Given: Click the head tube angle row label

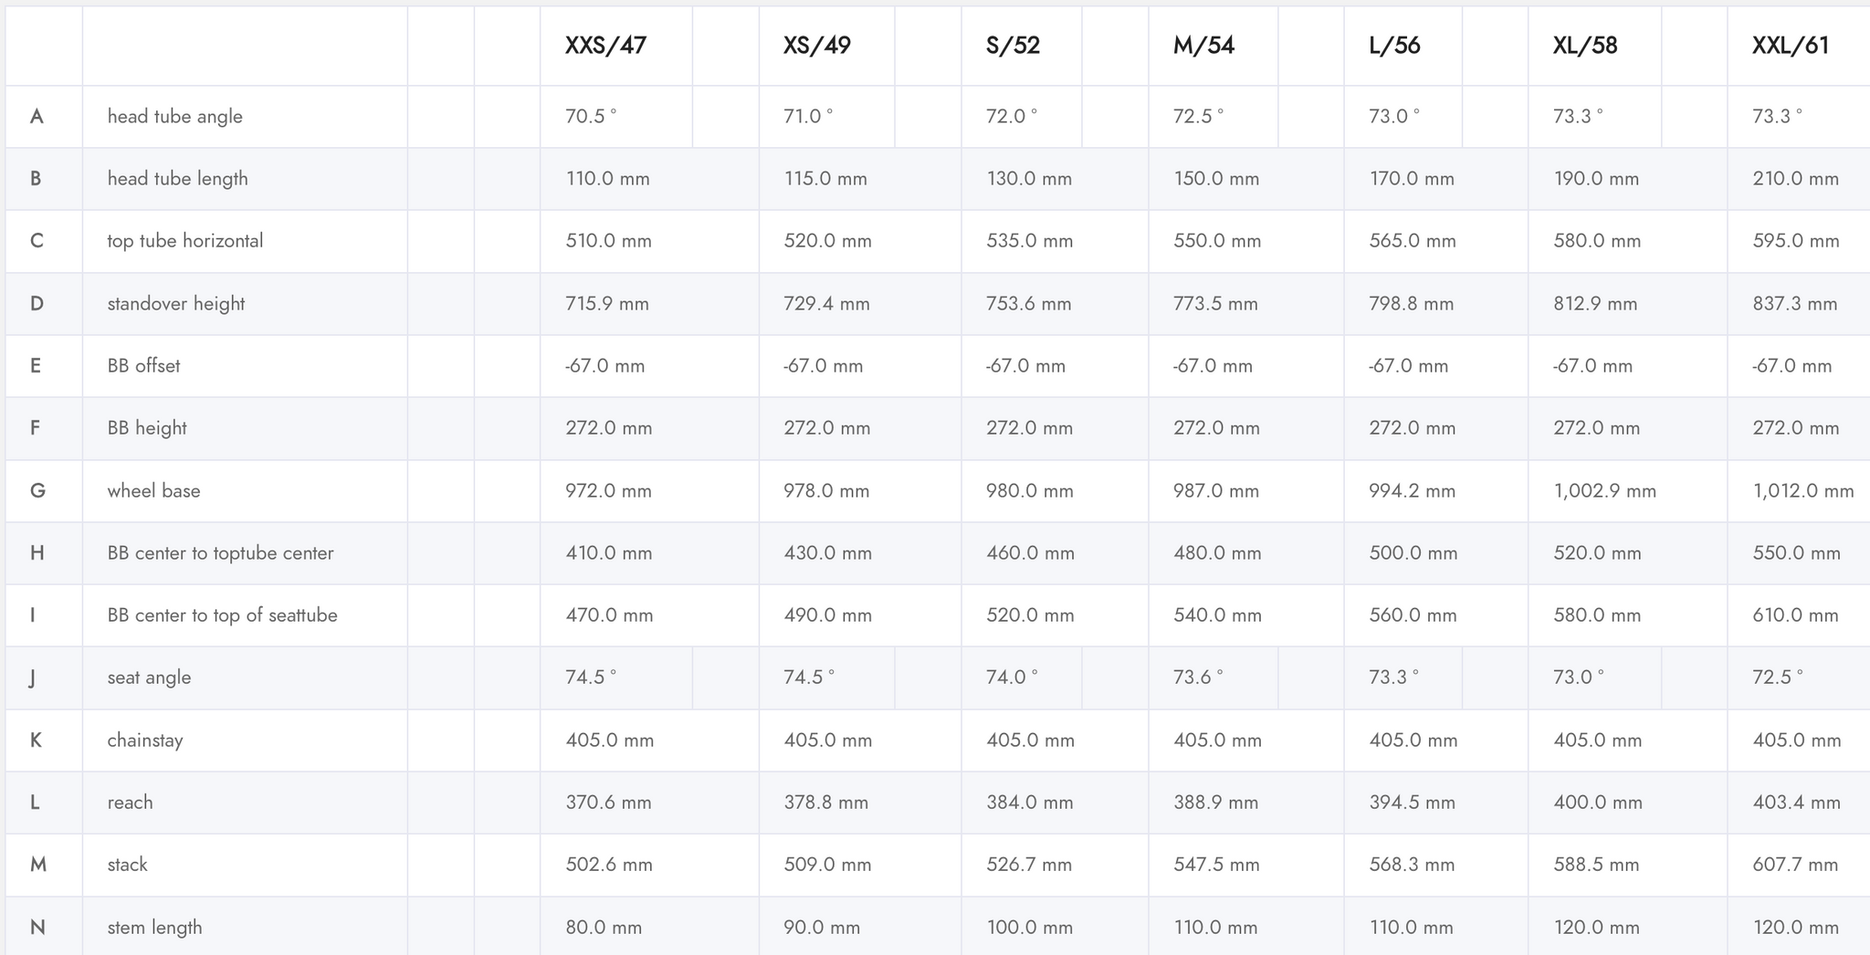Looking at the screenshot, I should coord(175,117).
